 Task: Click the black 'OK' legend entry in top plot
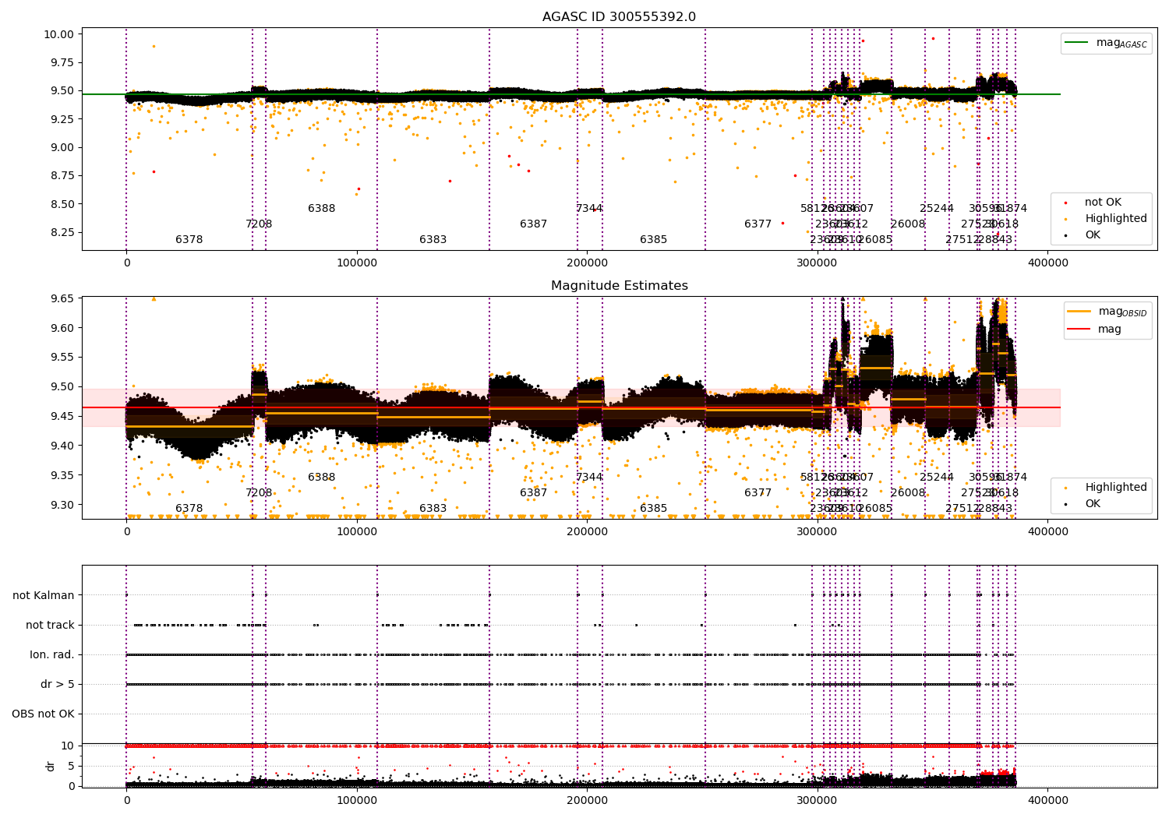1083,234
